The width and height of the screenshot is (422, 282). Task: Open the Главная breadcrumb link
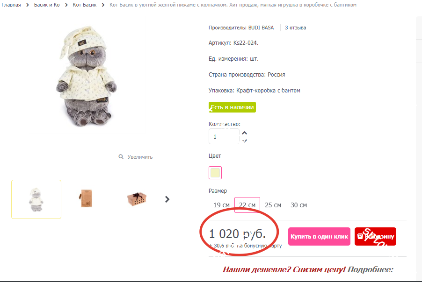(x=11, y=5)
